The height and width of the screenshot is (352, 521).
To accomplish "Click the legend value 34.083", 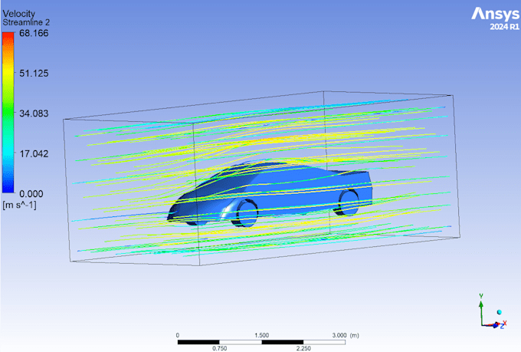I will point(34,113).
